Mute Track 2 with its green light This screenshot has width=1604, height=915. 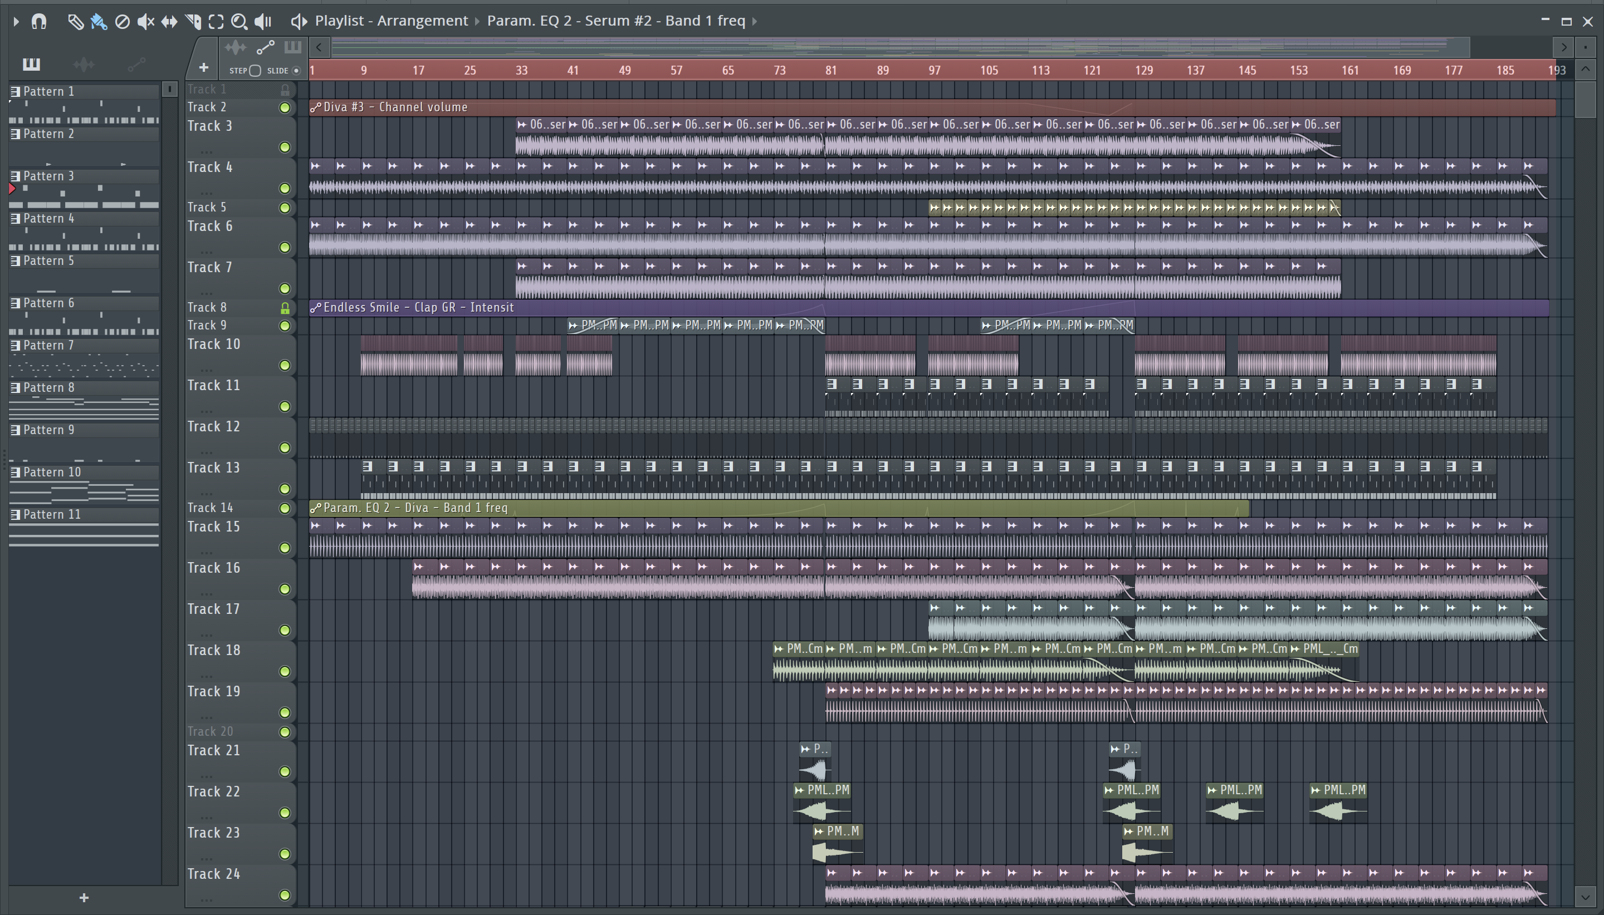point(285,107)
